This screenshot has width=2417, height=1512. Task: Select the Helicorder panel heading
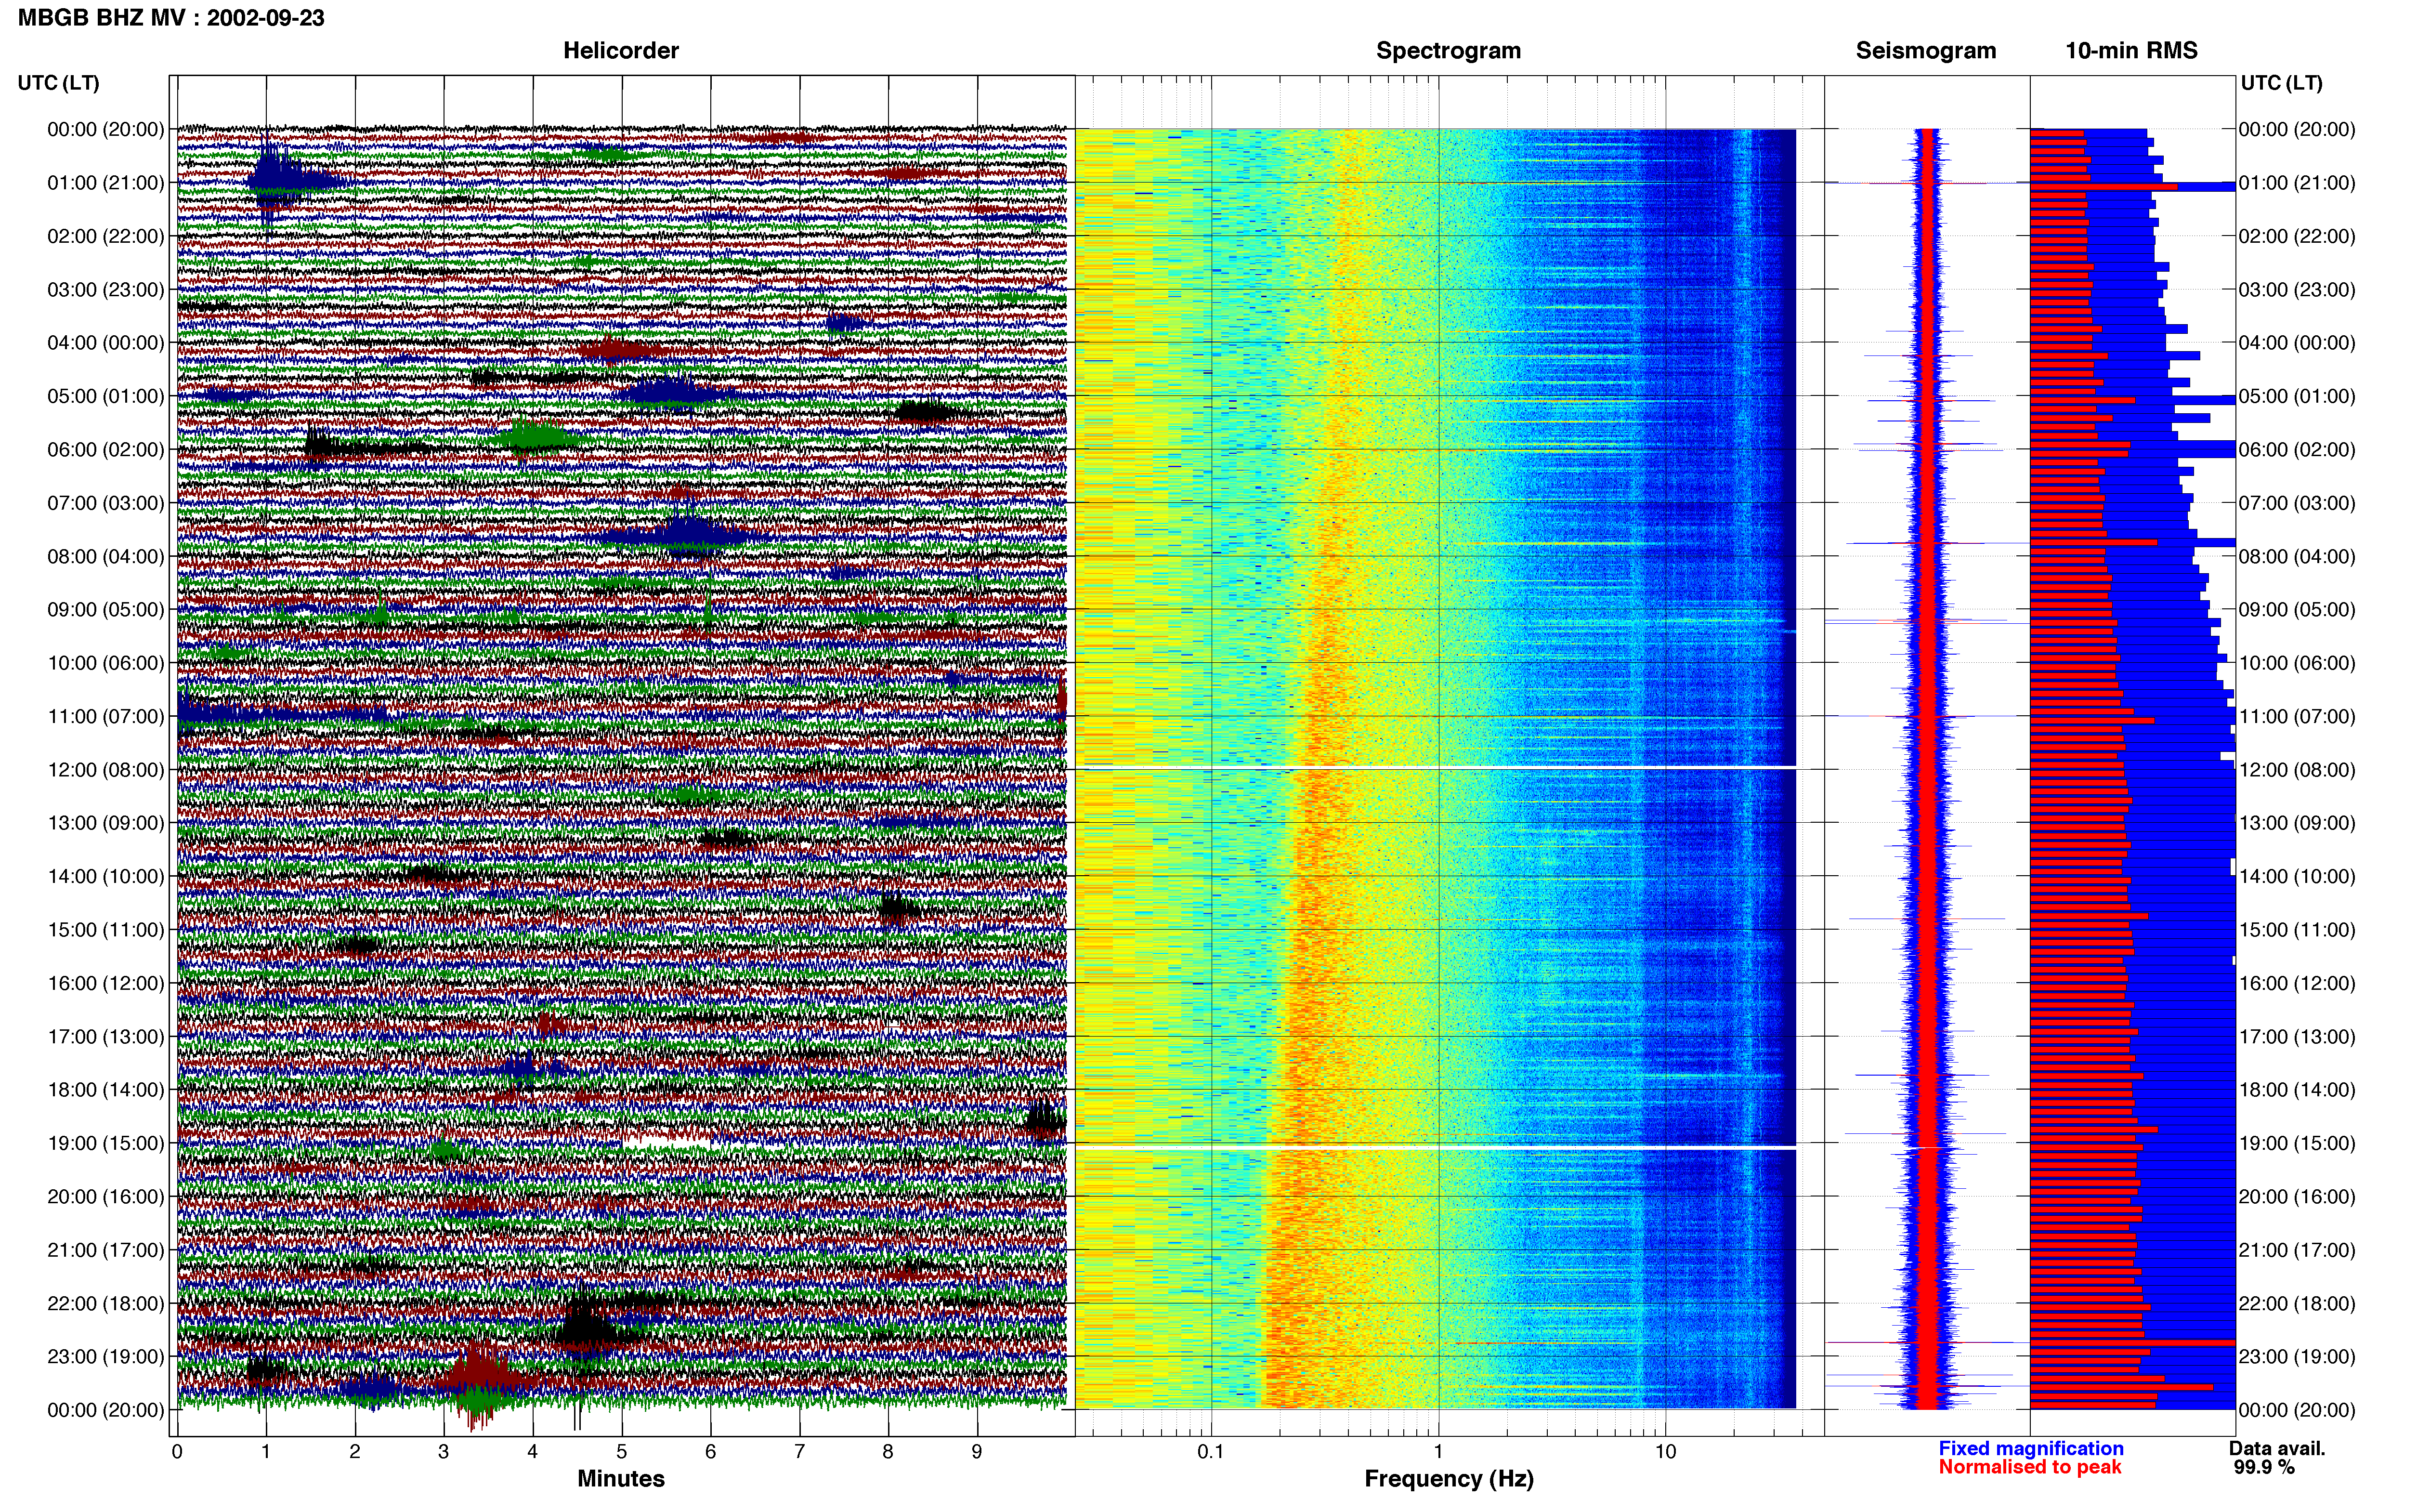click(x=621, y=51)
